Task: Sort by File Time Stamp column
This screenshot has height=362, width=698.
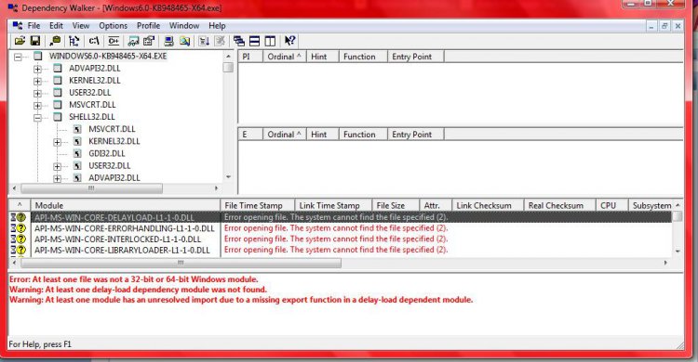Action: coord(257,205)
